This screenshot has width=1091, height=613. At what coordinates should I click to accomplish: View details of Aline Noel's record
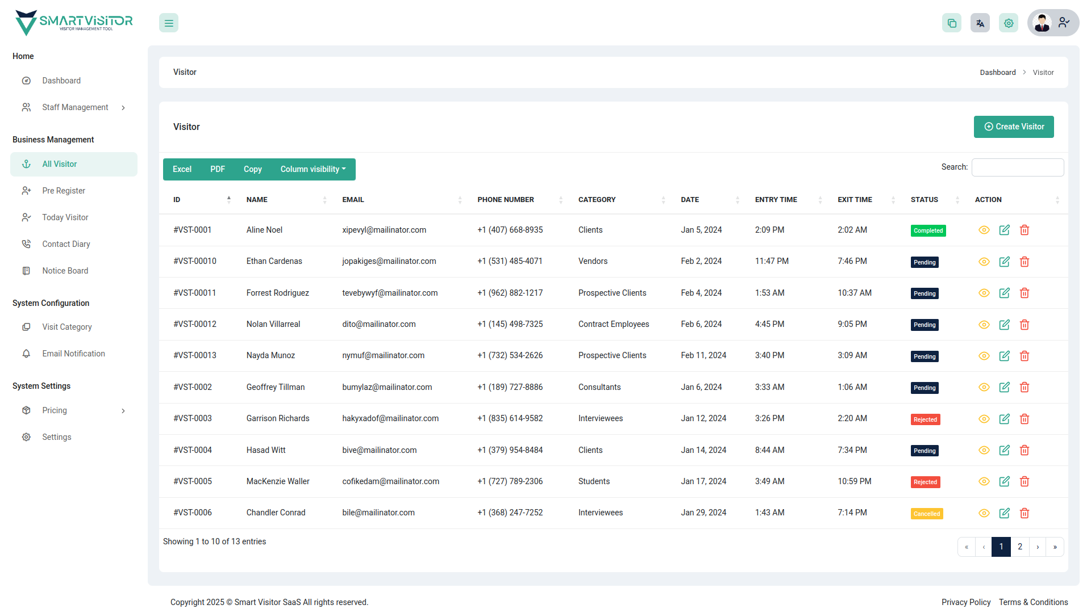(x=984, y=230)
